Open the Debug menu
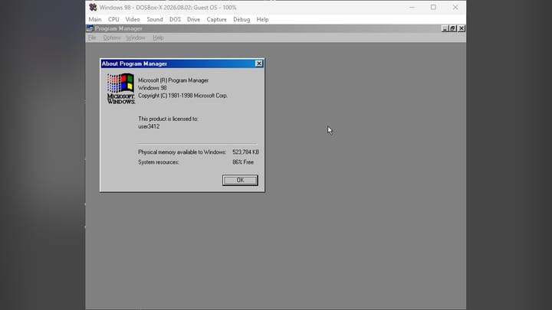The height and width of the screenshot is (310, 552). (x=242, y=19)
